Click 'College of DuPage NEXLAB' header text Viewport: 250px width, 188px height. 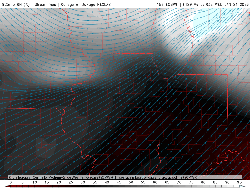pyautogui.click(x=86, y=4)
